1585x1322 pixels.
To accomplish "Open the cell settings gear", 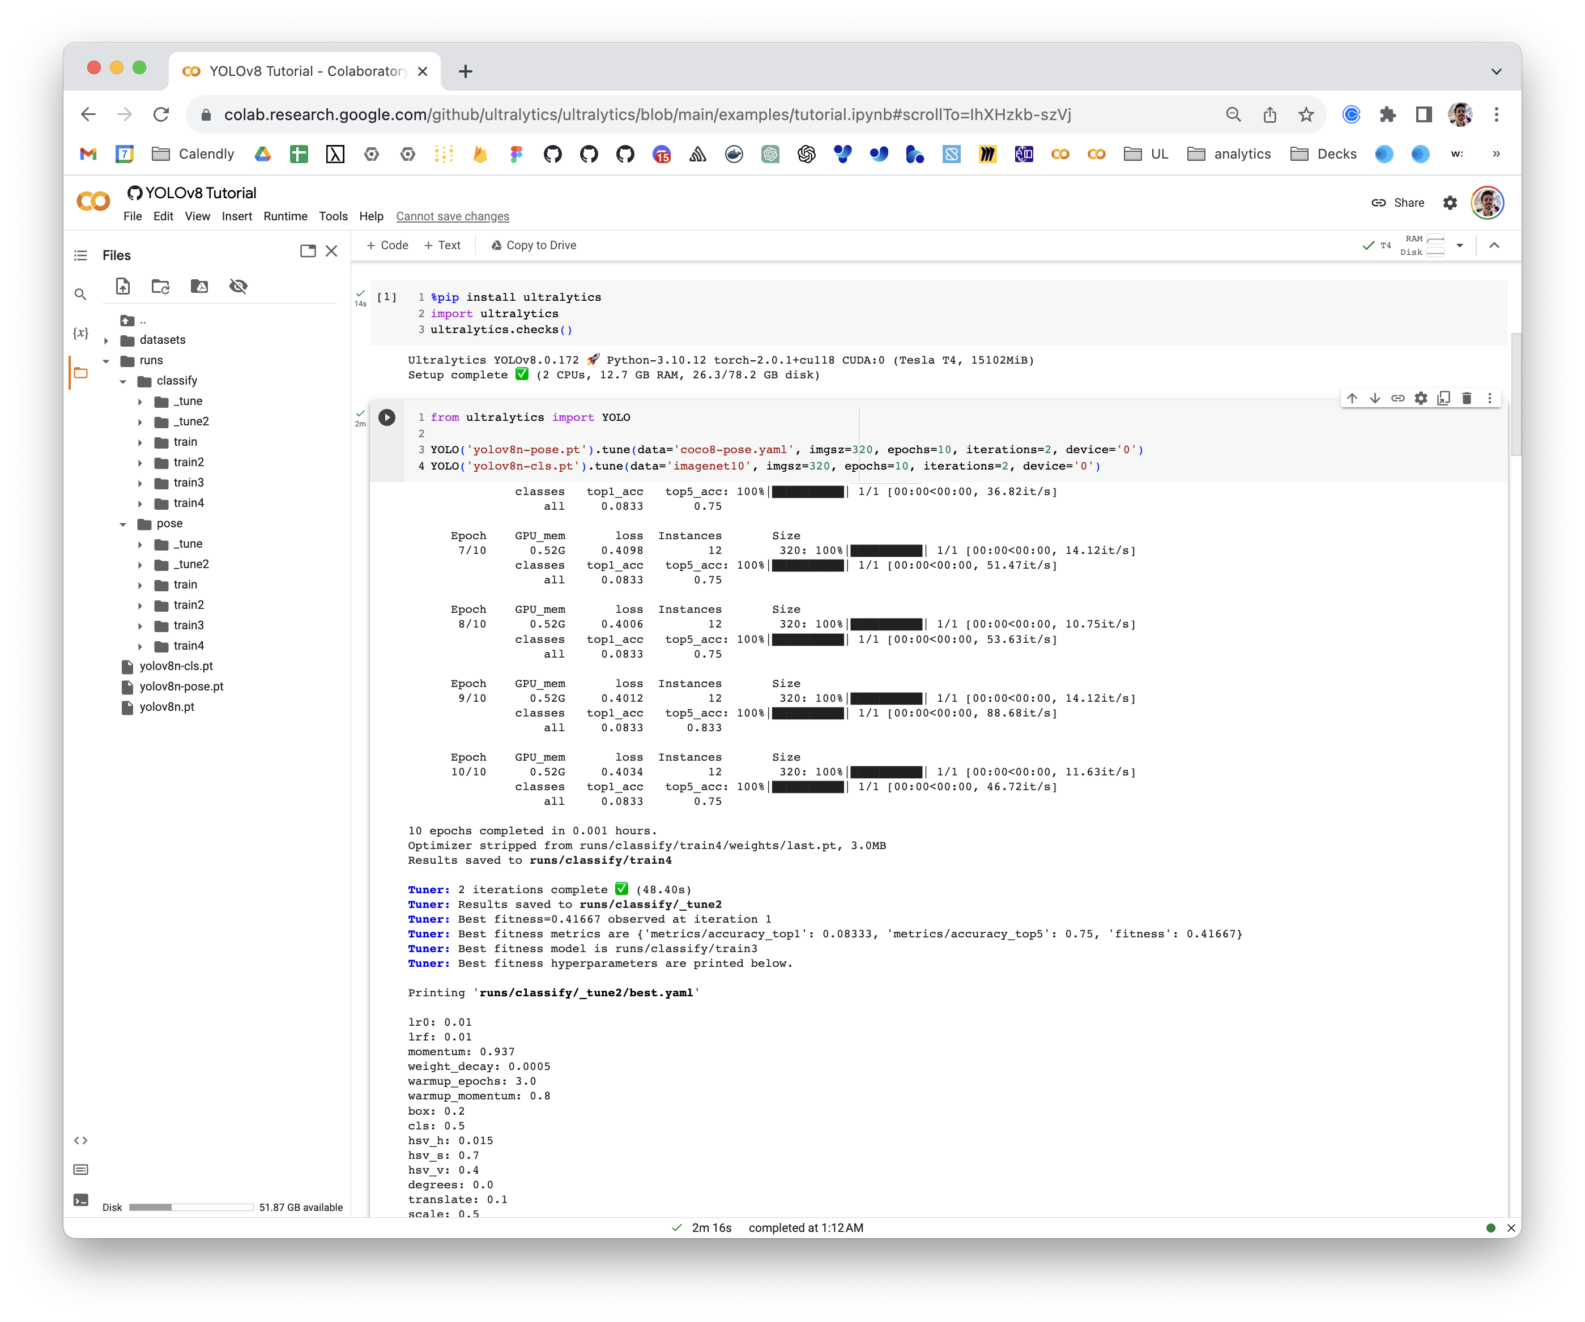I will 1421,398.
